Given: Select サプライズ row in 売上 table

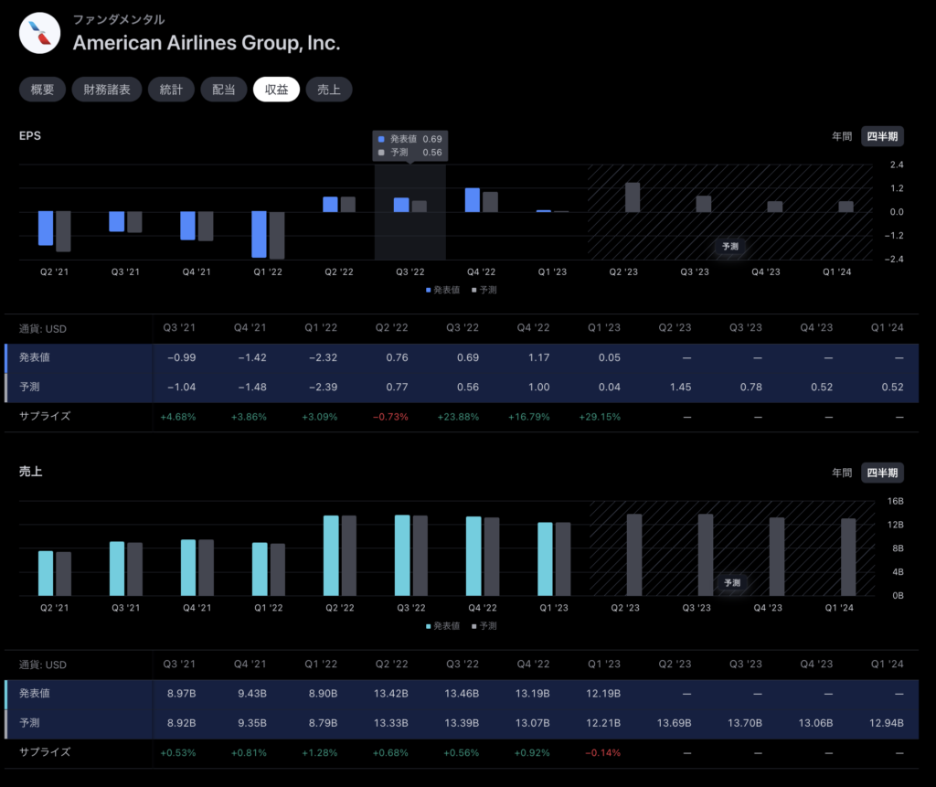Looking at the screenshot, I should tap(462, 753).
